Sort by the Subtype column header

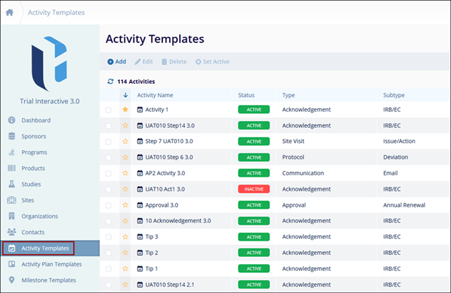pos(394,95)
